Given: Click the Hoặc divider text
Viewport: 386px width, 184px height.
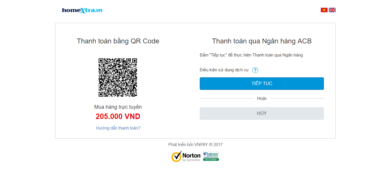Looking at the screenshot, I should click(262, 98).
